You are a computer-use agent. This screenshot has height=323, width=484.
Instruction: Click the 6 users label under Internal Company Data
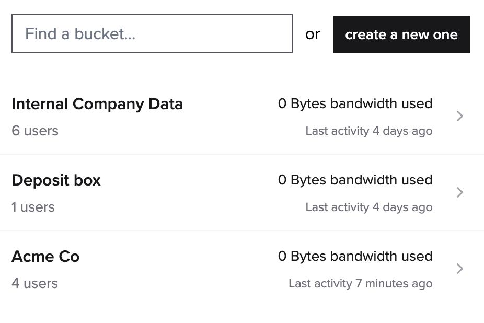(34, 131)
